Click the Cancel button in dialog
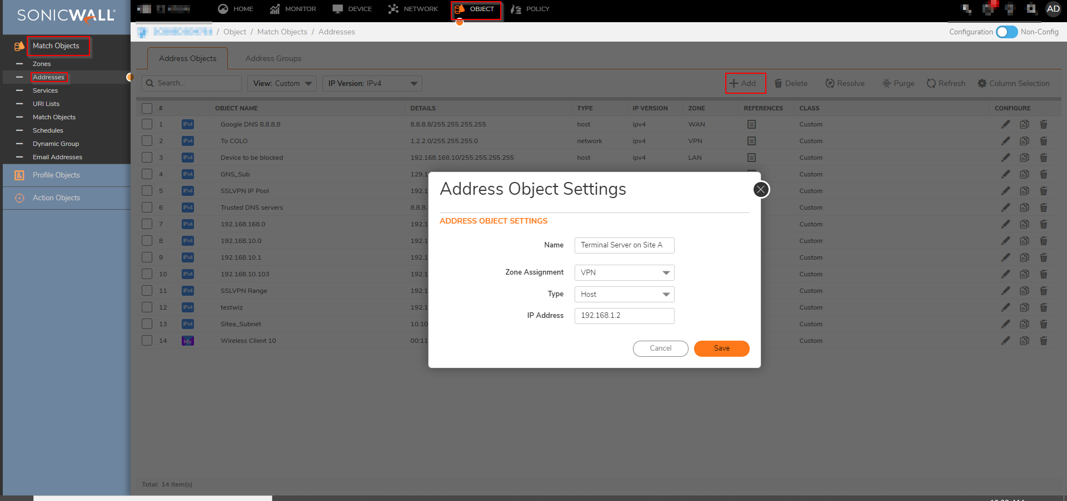 tap(660, 348)
